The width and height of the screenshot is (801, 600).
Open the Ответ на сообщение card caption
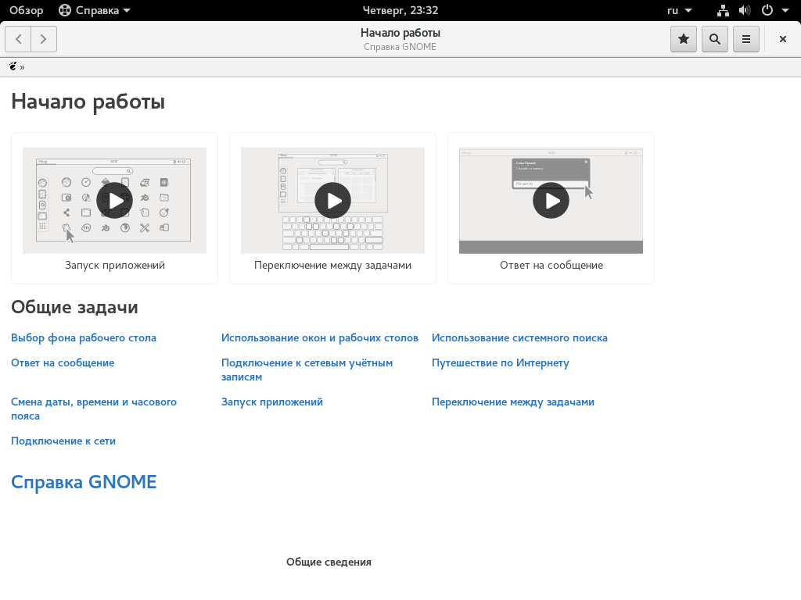point(551,266)
